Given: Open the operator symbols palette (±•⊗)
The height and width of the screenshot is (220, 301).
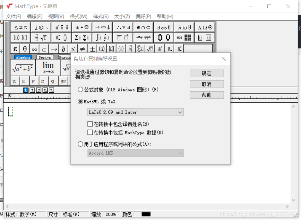Looking at the screenshot, I should point(82,28).
